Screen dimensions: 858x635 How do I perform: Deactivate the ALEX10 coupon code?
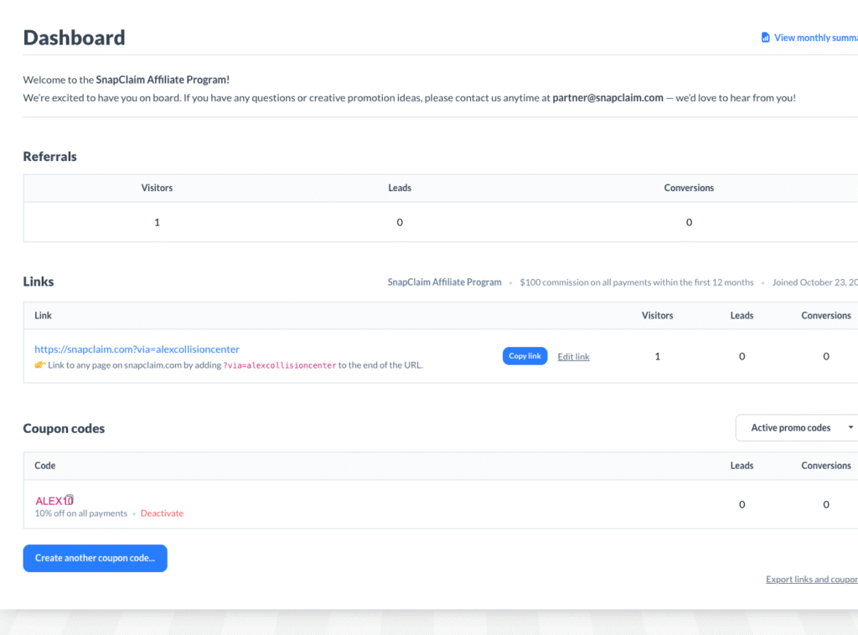(x=162, y=514)
